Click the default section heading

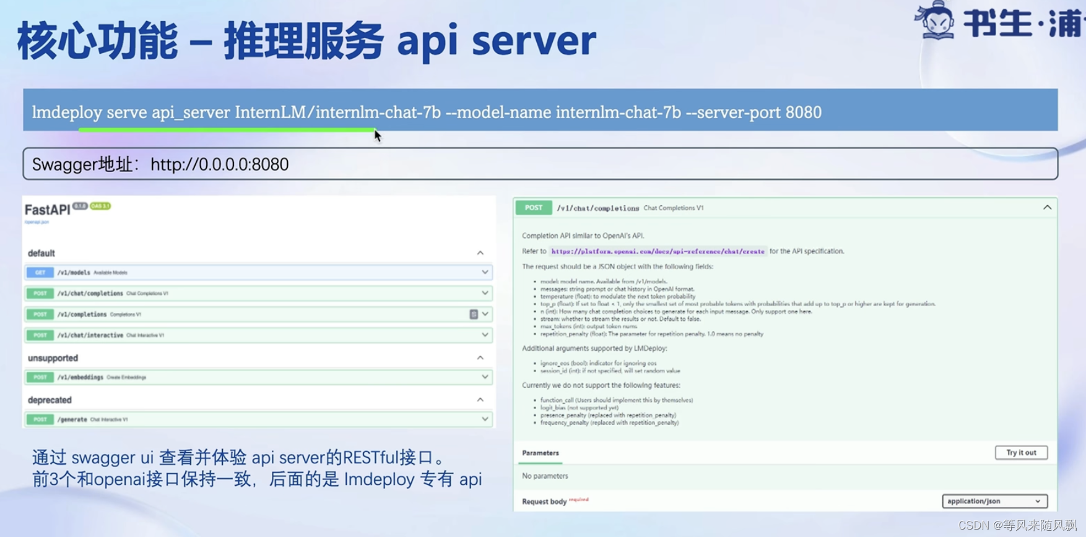pyautogui.click(x=41, y=253)
